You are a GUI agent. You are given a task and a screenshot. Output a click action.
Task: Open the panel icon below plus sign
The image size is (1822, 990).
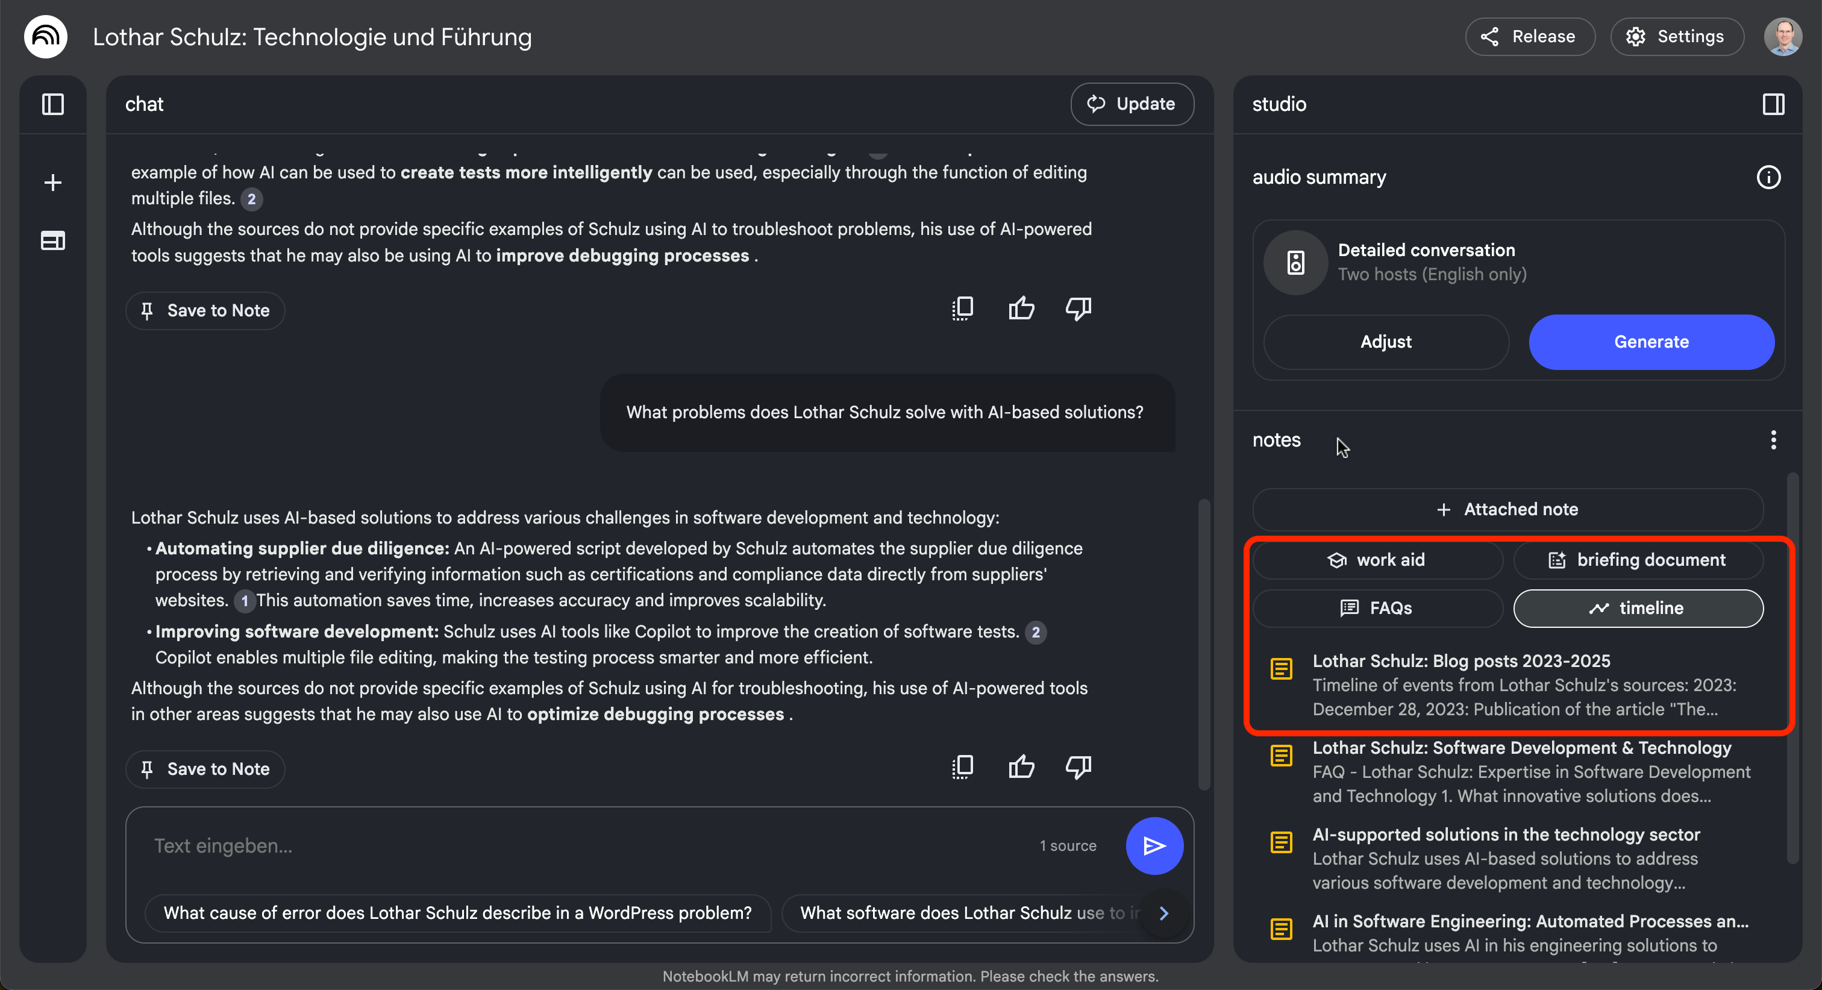click(53, 240)
